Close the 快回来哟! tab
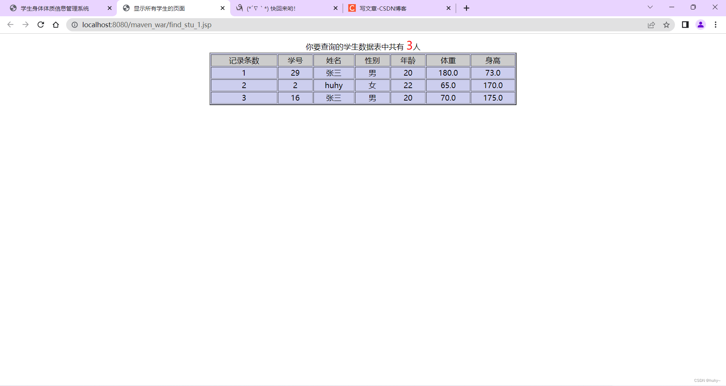The width and height of the screenshot is (726, 386). click(335, 8)
